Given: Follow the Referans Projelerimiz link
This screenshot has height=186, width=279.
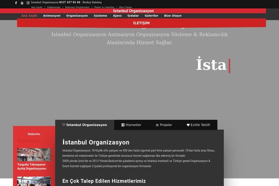Looking at the screenshot, I should (77, 7).
